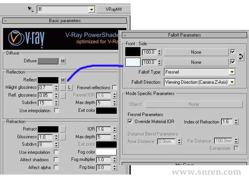Toggle the Hilight glossiness L lock button
Viewport: 249px width, 187px height.
tap(69, 87)
